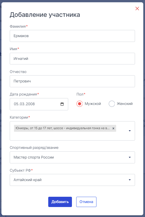
Task: Click the Мужской label text
Action: pyautogui.click(x=93, y=104)
